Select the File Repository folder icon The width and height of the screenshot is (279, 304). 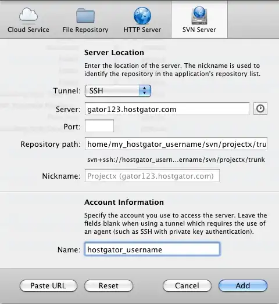click(x=85, y=16)
